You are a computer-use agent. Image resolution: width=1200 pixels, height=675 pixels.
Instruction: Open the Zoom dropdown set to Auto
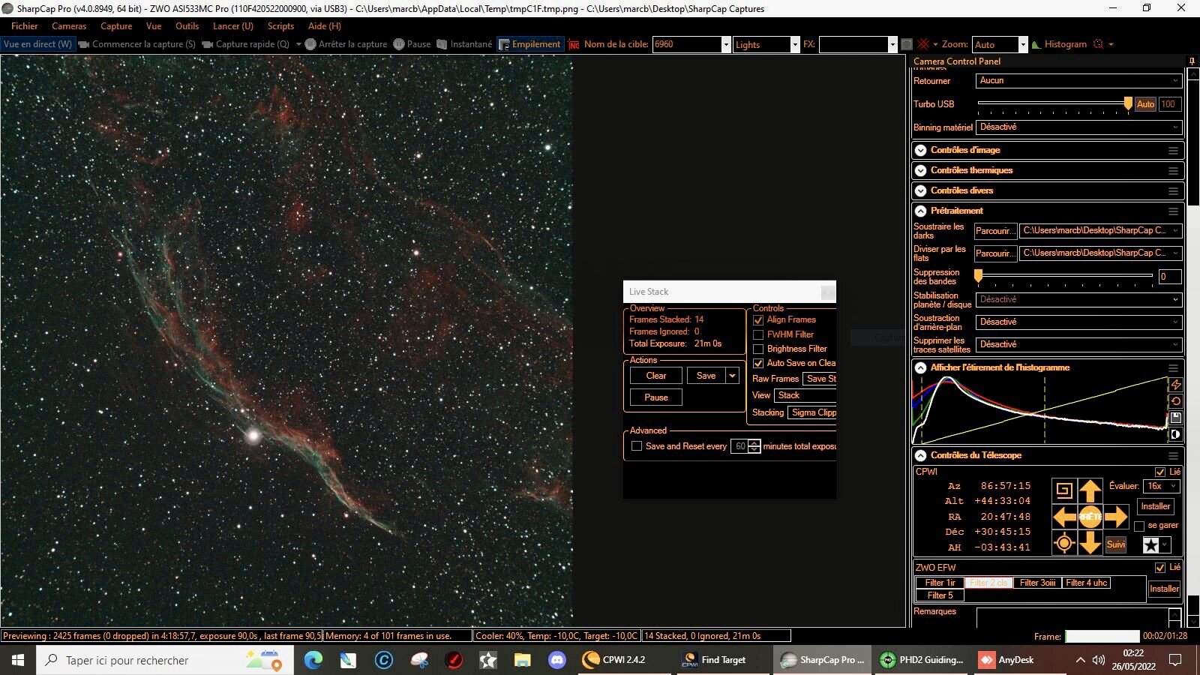tap(1000, 45)
